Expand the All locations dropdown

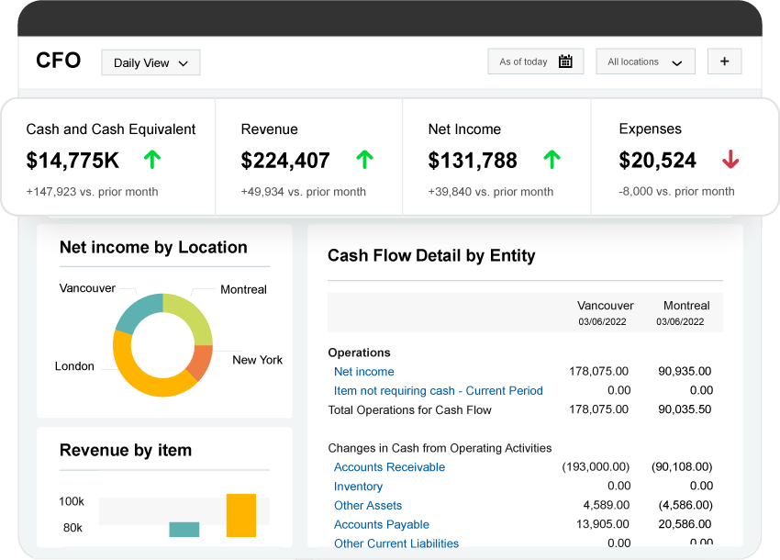[x=645, y=61]
